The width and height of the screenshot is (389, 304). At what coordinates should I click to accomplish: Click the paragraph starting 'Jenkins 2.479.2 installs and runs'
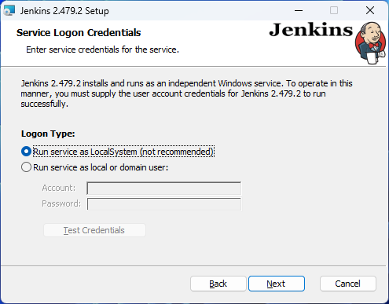coord(186,93)
